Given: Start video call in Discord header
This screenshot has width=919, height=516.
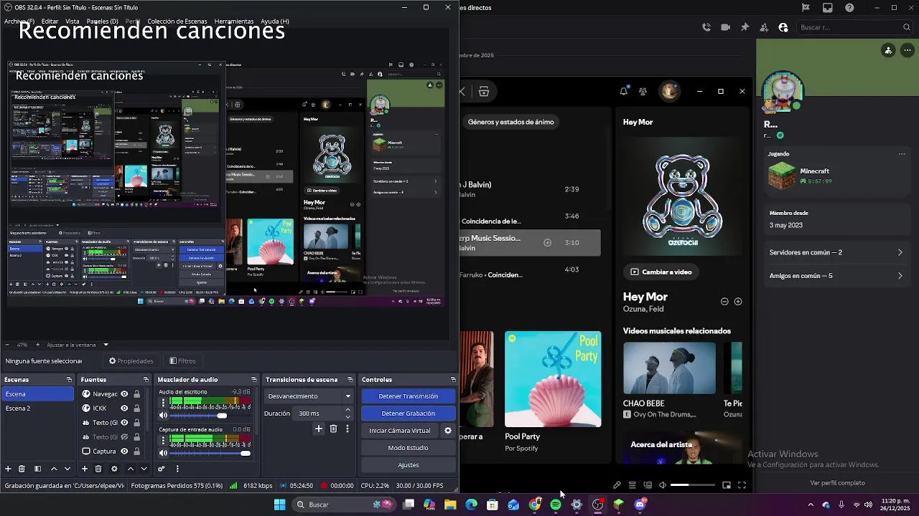Looking at the screenshot, I should pos(725,27).
